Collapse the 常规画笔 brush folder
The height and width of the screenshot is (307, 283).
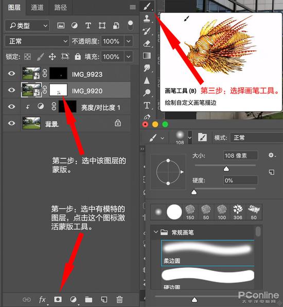[156, 232]
